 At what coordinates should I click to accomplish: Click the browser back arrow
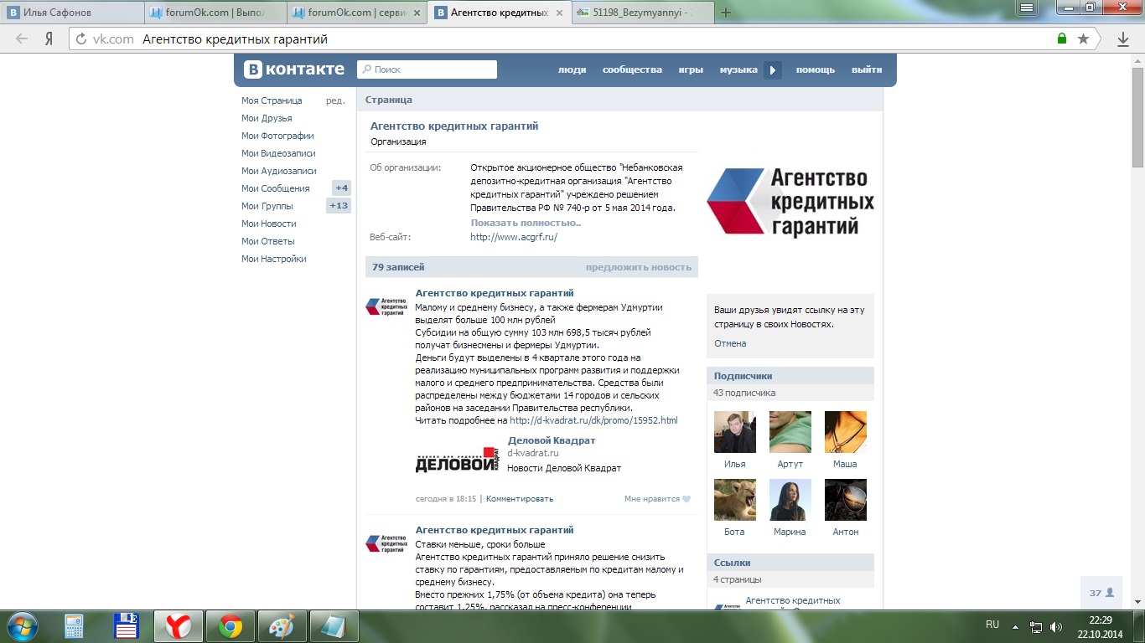[22, 39]
